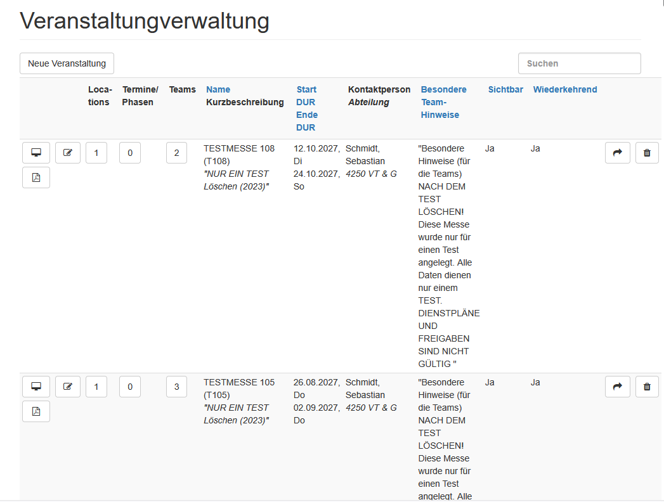Open the monitor view for TESTMESSE 108
664x502 pixels.
(36, 152)
